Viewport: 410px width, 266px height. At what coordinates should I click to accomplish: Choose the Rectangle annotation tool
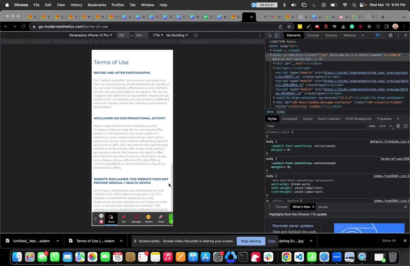[x=136, y=218]
